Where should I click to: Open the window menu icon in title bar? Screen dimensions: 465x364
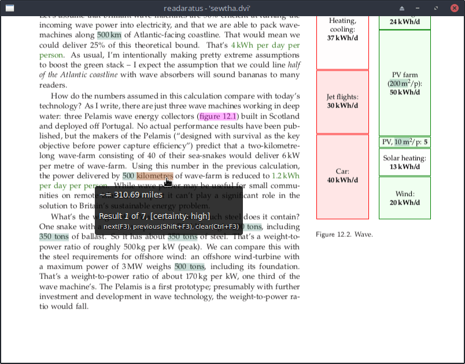click(10, 8)
